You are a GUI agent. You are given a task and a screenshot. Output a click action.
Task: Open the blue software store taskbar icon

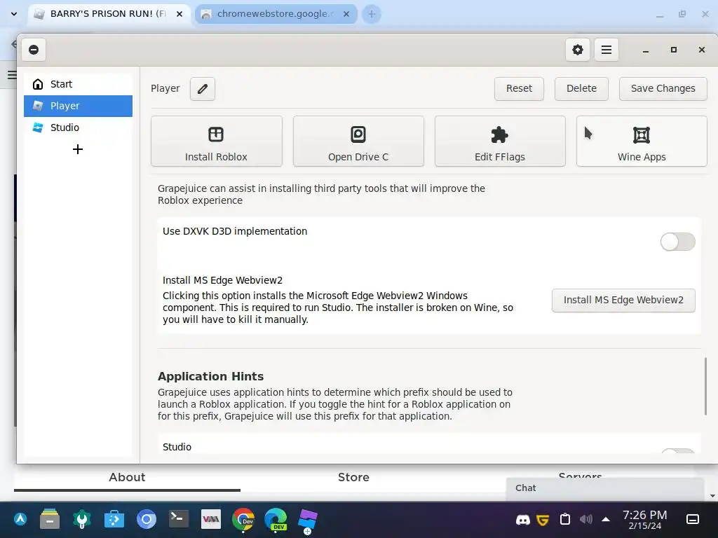click(x=114, y=519)
